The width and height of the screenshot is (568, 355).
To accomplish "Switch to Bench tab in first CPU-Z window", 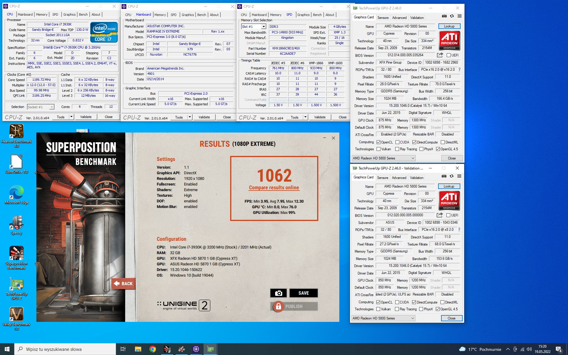I will pos(83,14).
